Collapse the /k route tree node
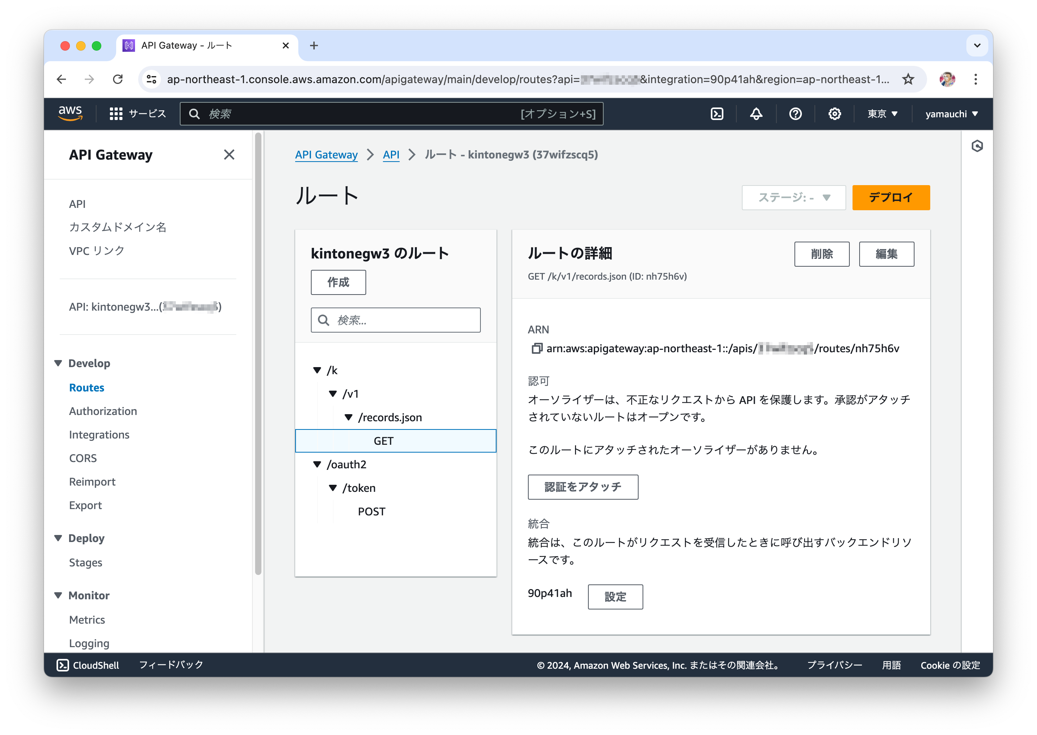 (x=317, y=370)
